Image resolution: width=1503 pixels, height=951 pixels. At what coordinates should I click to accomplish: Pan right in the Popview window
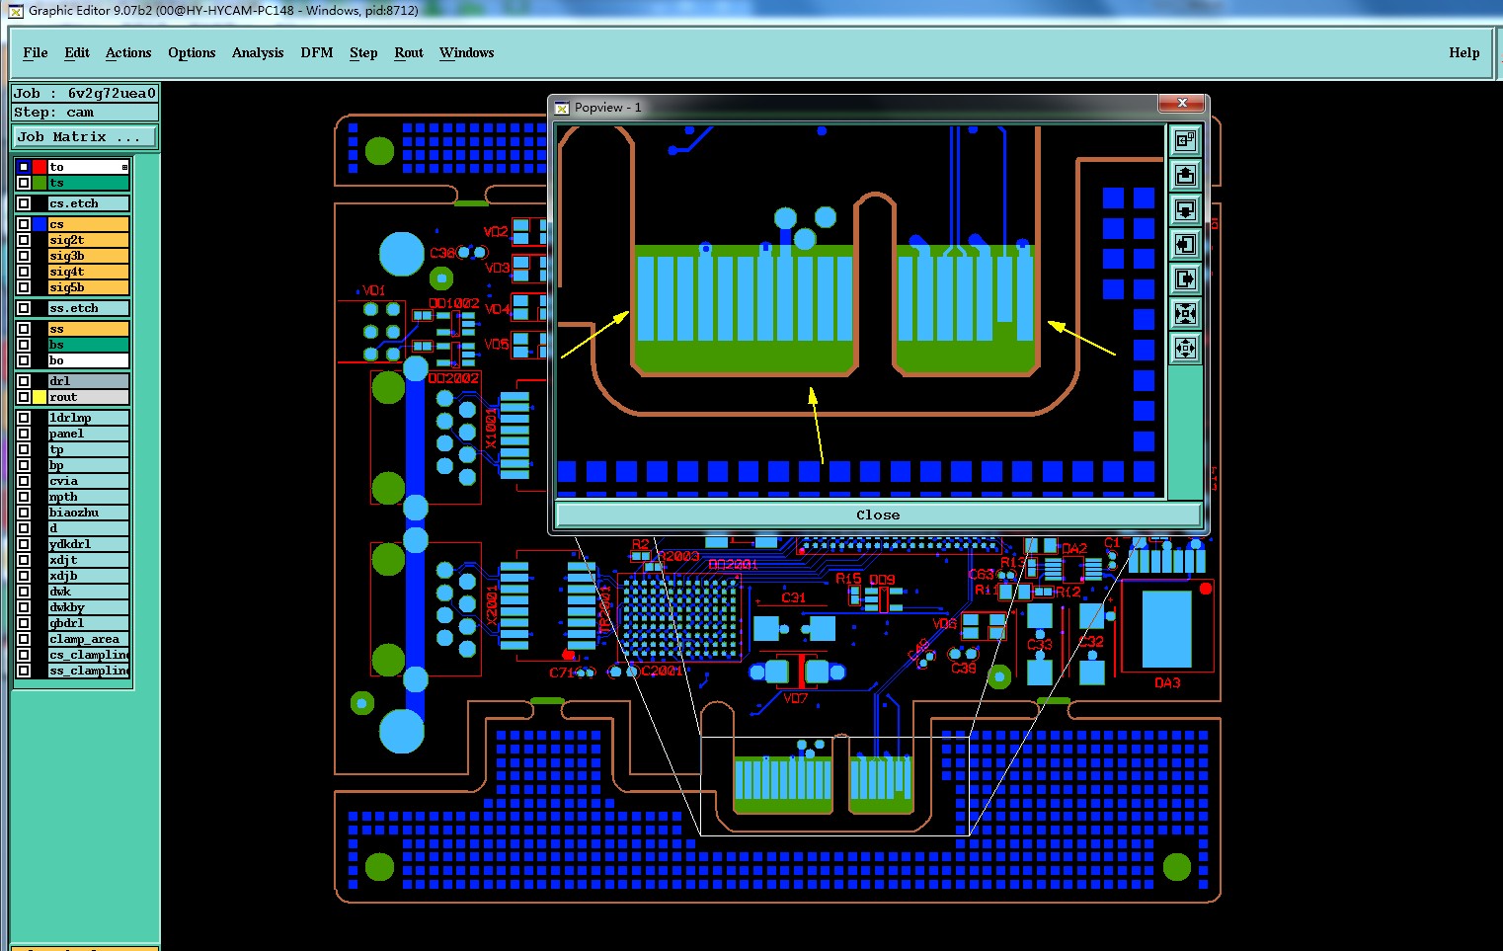point(1185,279)
